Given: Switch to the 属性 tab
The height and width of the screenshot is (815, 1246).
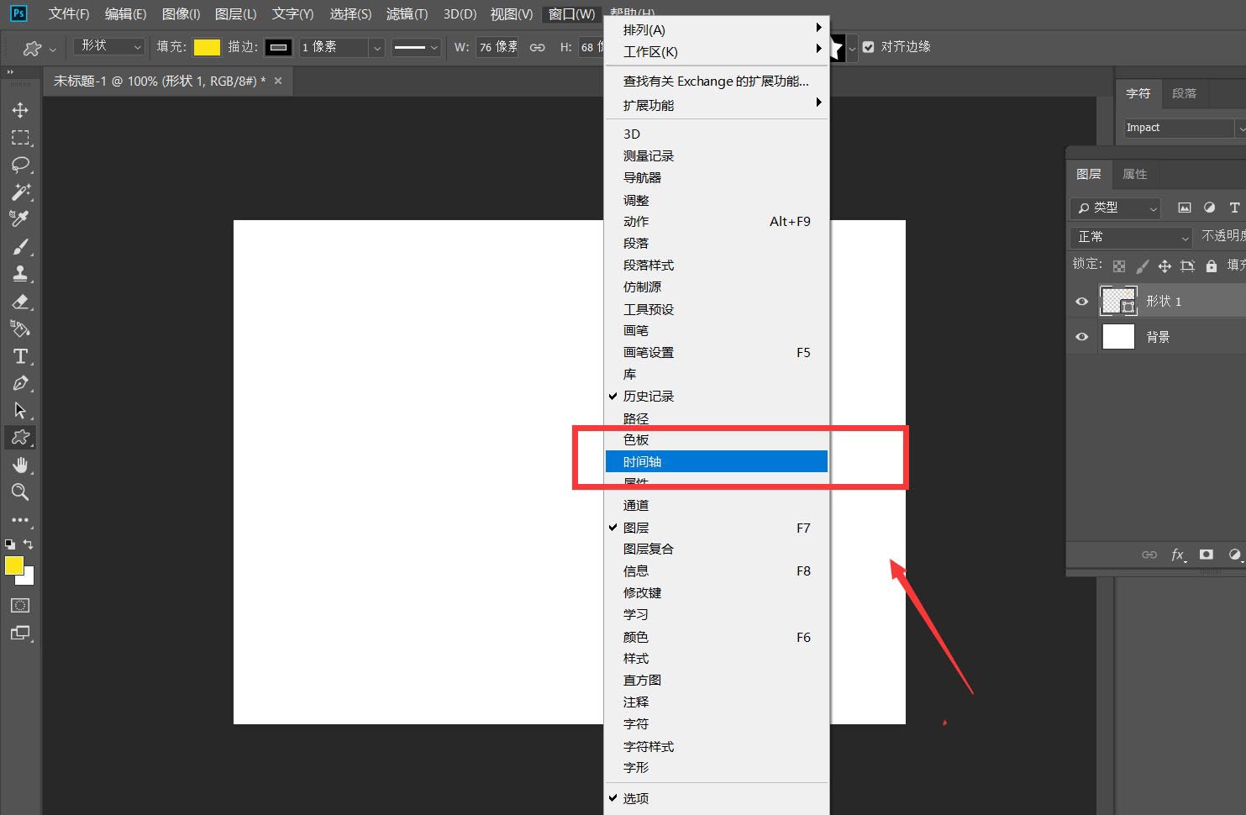Looking at the screenshot, I should [1134, 174].
